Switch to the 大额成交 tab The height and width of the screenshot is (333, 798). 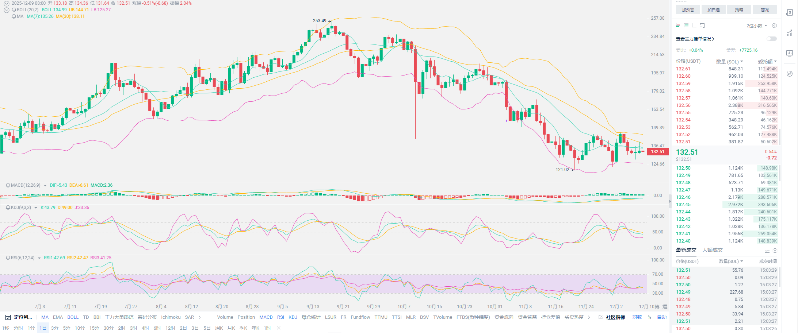712,250
